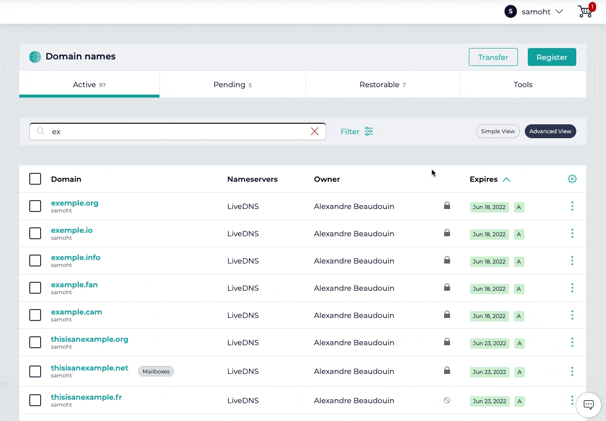The image size is (606, 421).
Task: Select the thisisanexample.net checkbox
Action: (x=35, y=371)
